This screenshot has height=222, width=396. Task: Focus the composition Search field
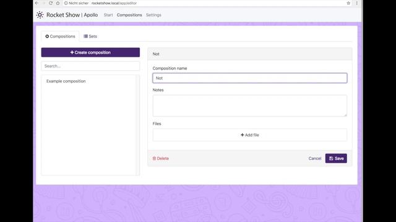click(x=90, y=66)
